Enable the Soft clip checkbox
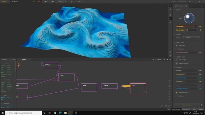Image resolution: width=205 pixels, height=115 pixels. pos(177,96)
